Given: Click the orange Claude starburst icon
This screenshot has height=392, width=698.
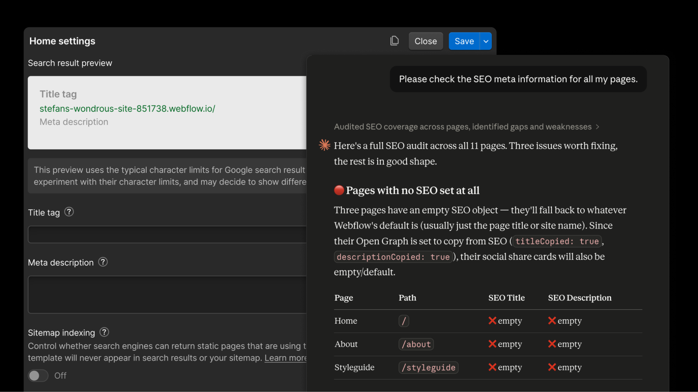Looking at the screenshot, I should 324,145.
